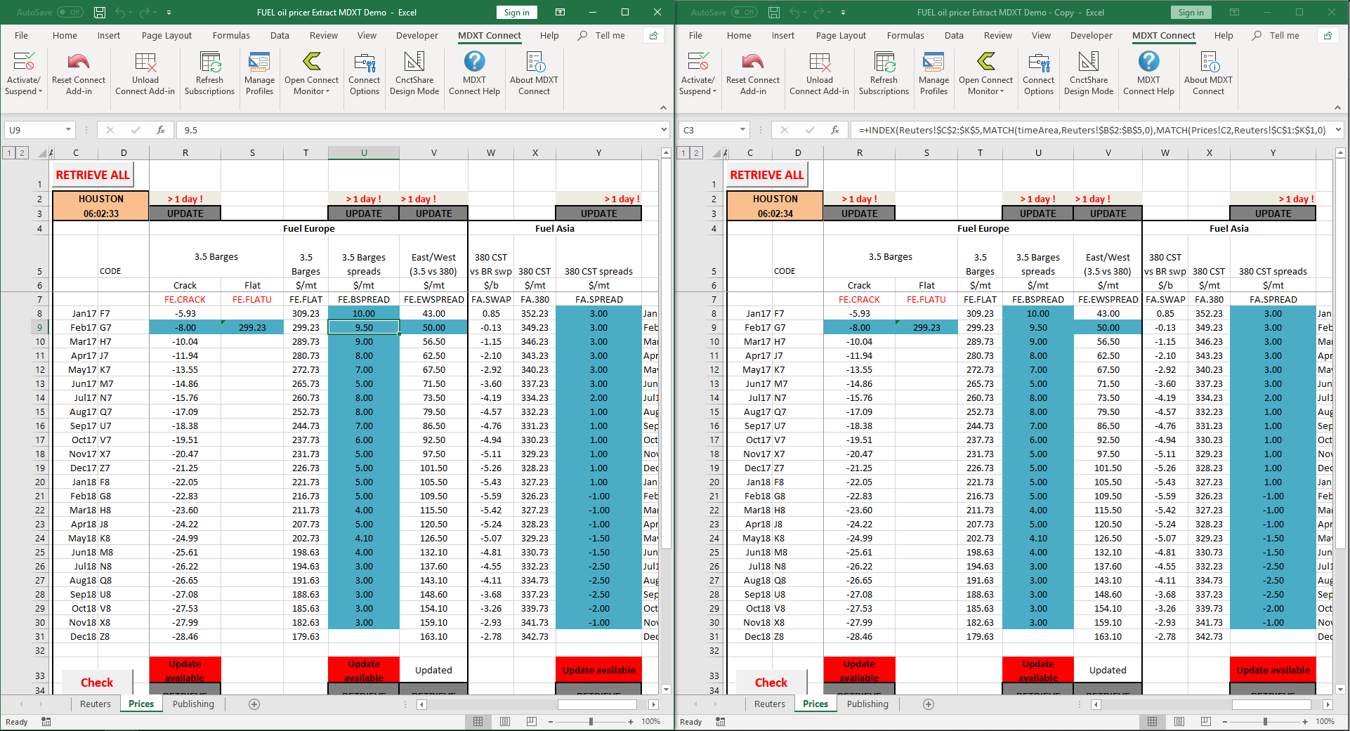
Task: Click Refresh Subscriptions in left window
Action: [209, 73]
